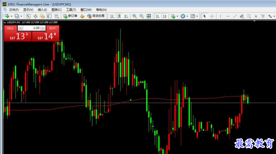The width and height of the screenshot is (276, 154).
Task: Open the 文件(F) menu
Action: pos(14,10)
